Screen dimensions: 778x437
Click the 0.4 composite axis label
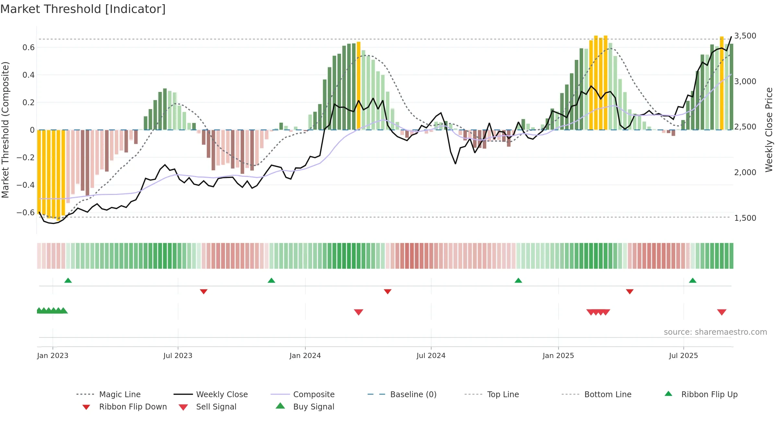pyautogui.click(x=29, y=75)
